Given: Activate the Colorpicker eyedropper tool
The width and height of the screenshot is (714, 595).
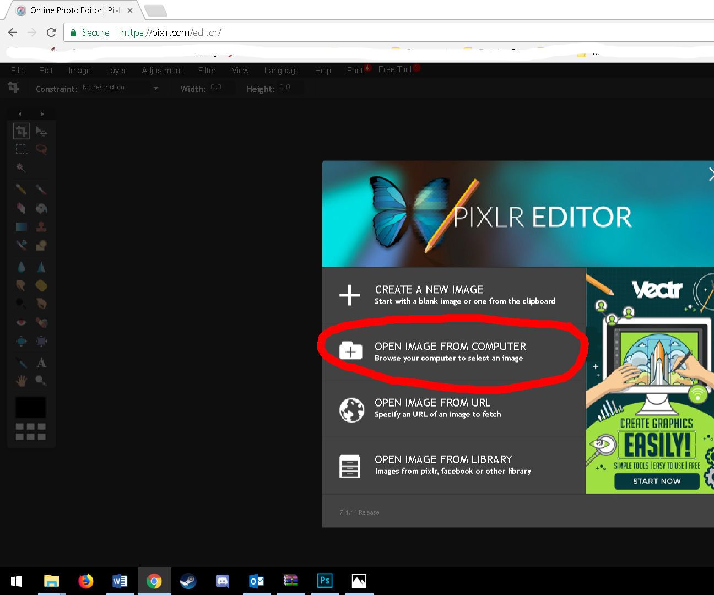Looking at the screenshot, I should pyautogui.click(x=21, y=363).
